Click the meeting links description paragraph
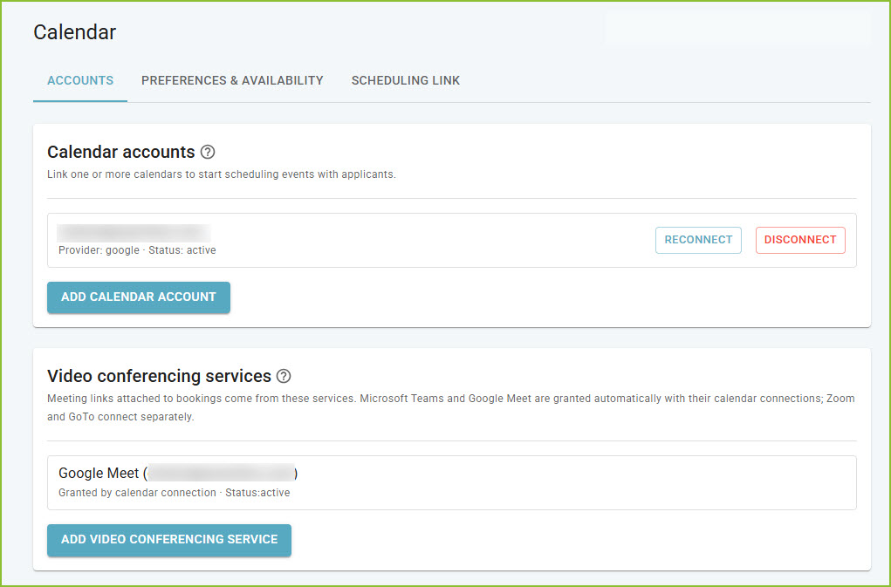The height and width of the screenshot is (587, 891). pos(451,407)
